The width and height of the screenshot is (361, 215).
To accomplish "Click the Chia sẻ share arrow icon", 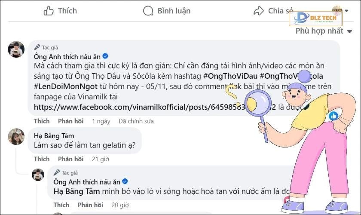I will [258, 11].
